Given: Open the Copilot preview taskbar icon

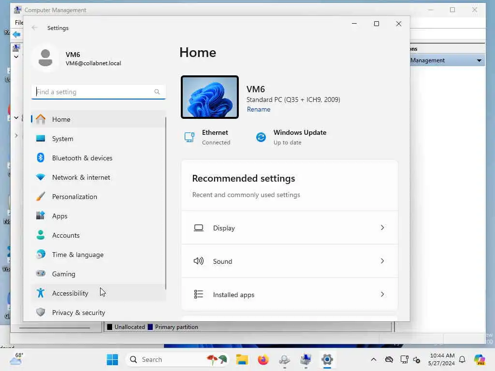Looking at the screenshot, I should 480,359.
